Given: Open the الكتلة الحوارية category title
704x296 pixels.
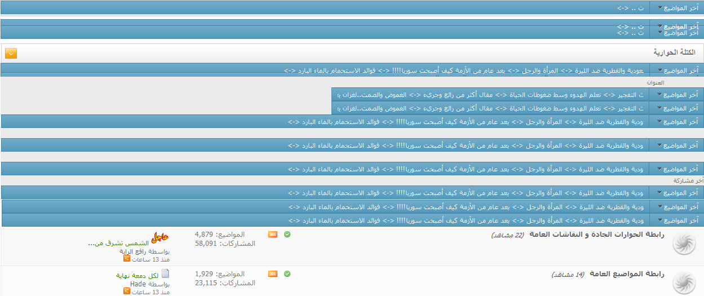Looking at the screenshot, I should point(674,52).
